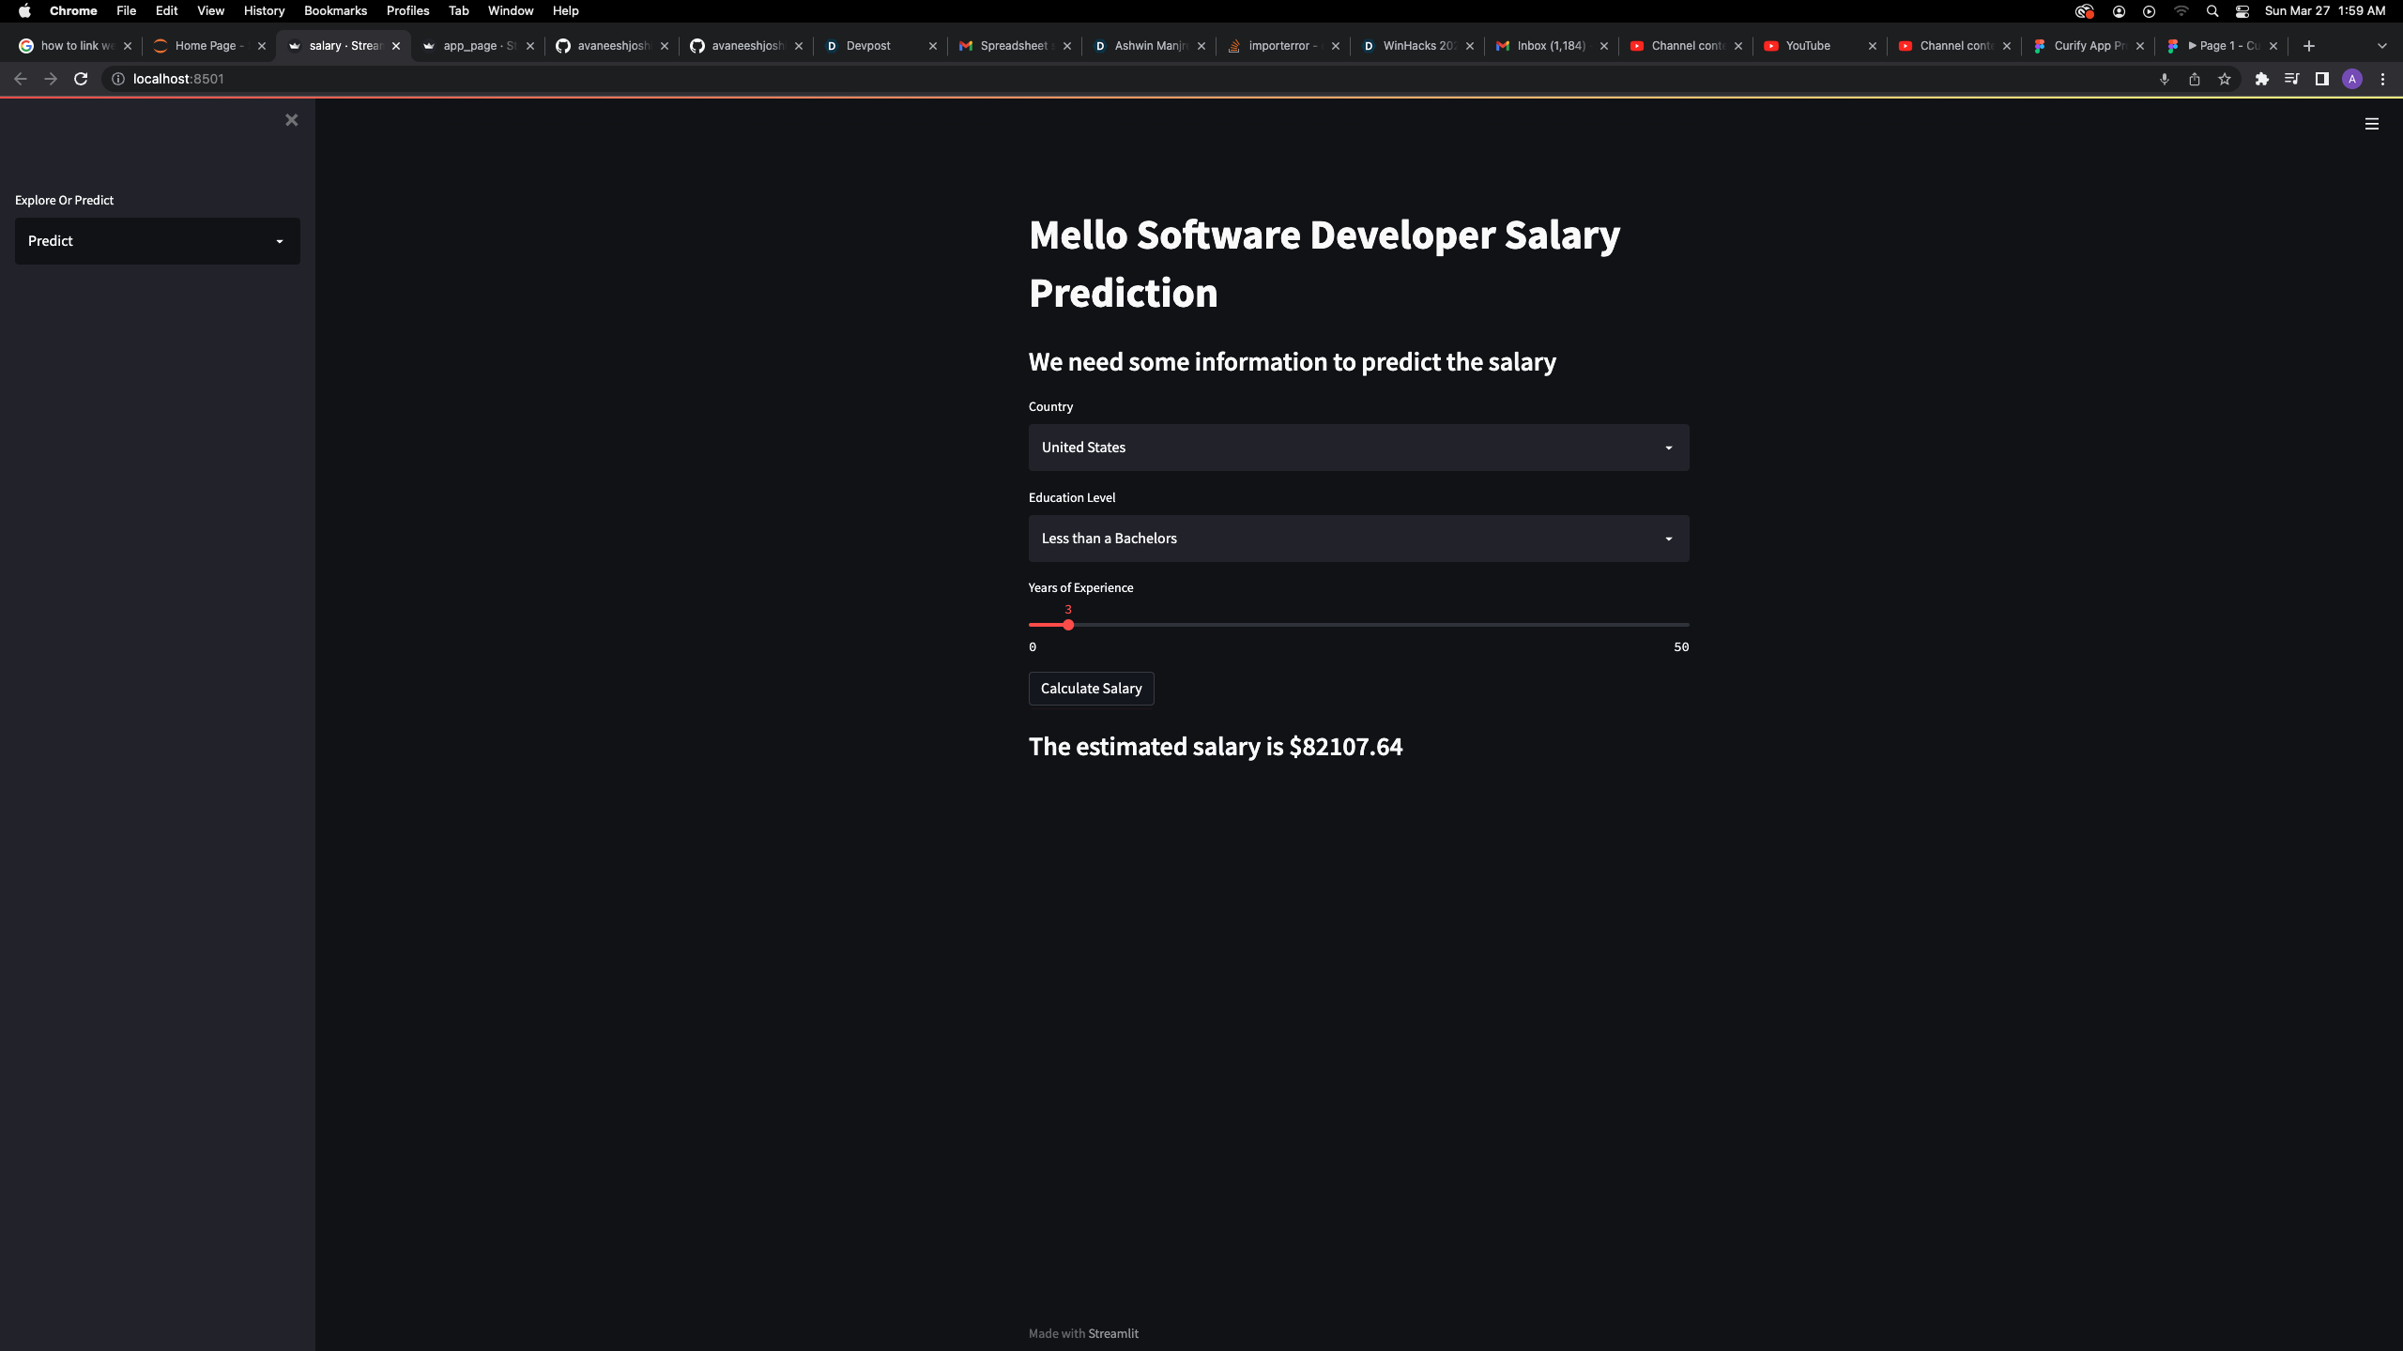2403x1351 pixels.
Task: Open a new tab with plus icon
Action: 2309,45
